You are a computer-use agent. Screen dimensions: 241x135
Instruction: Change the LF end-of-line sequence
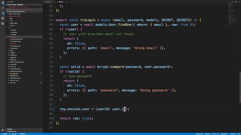point(218,134)
